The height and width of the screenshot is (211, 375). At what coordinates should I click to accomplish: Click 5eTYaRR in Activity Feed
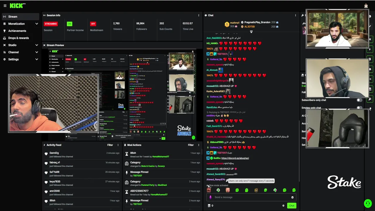point(54,172)
